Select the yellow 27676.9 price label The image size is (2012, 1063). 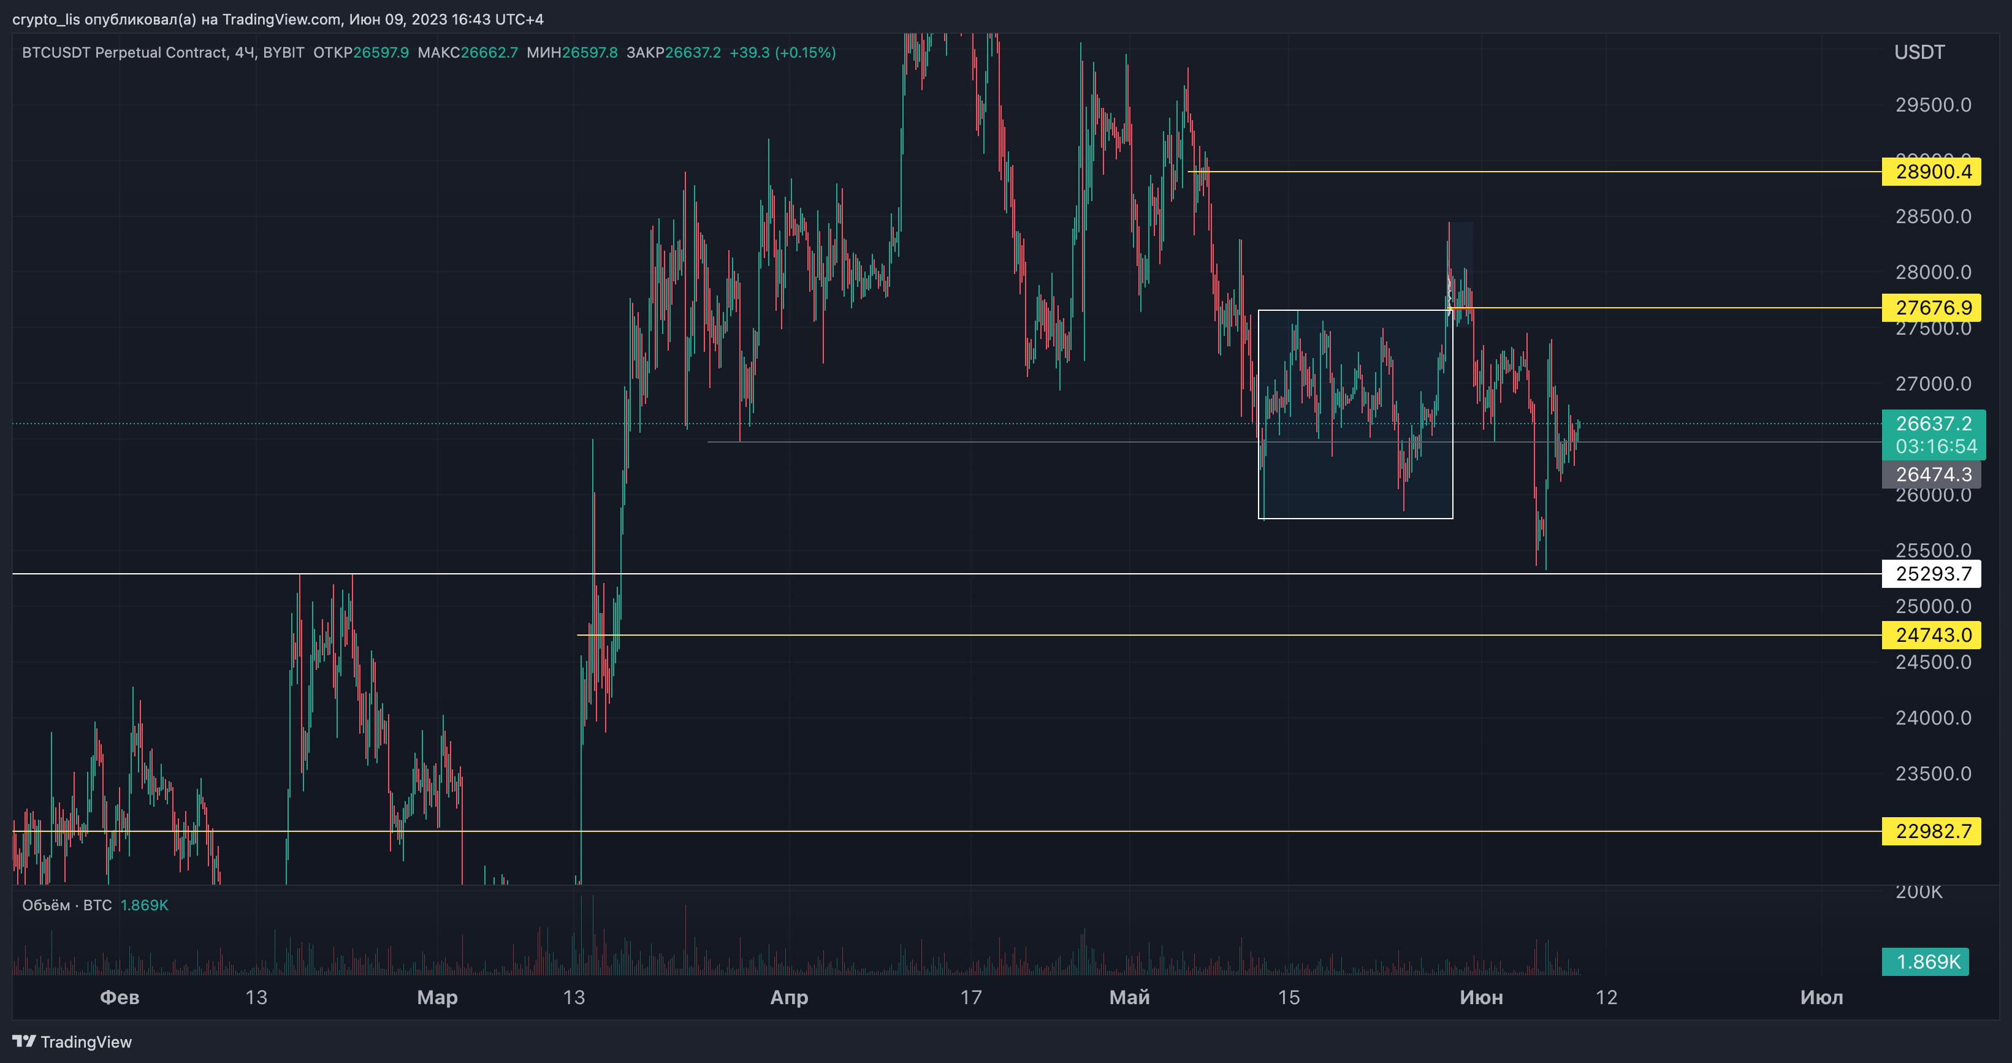click(1930, 308)
